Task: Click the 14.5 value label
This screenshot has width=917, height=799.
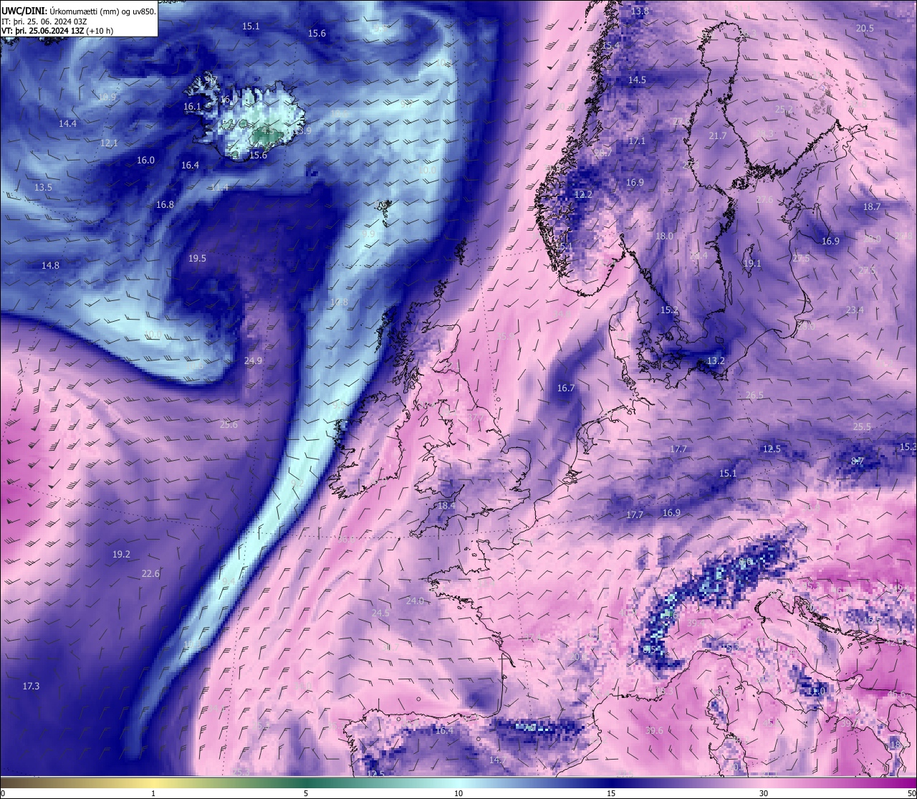Action: 637,80
